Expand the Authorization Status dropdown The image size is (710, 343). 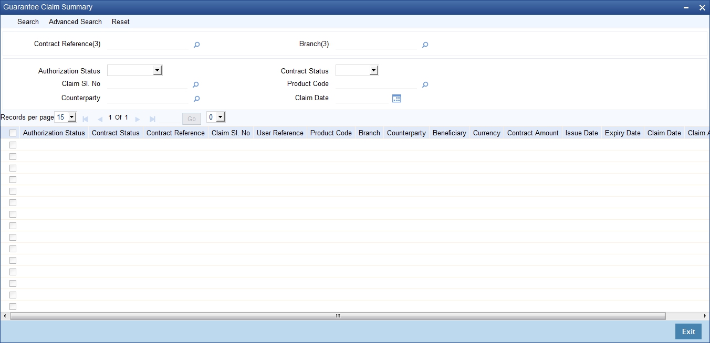[135, 70]
